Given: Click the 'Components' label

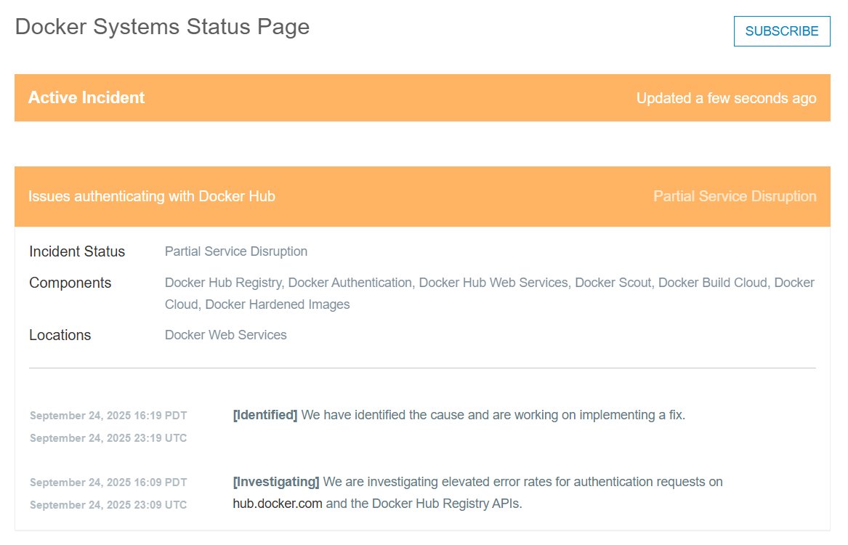Looking at the screenshot, I should point(70,283).
